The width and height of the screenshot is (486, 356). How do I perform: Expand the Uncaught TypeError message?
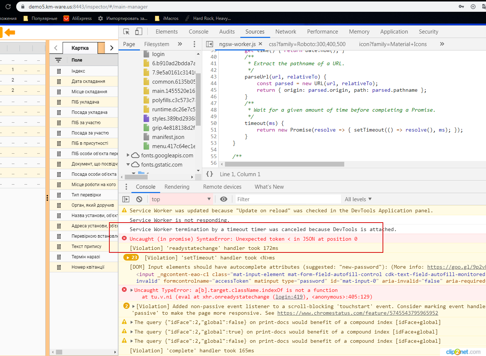132,290
